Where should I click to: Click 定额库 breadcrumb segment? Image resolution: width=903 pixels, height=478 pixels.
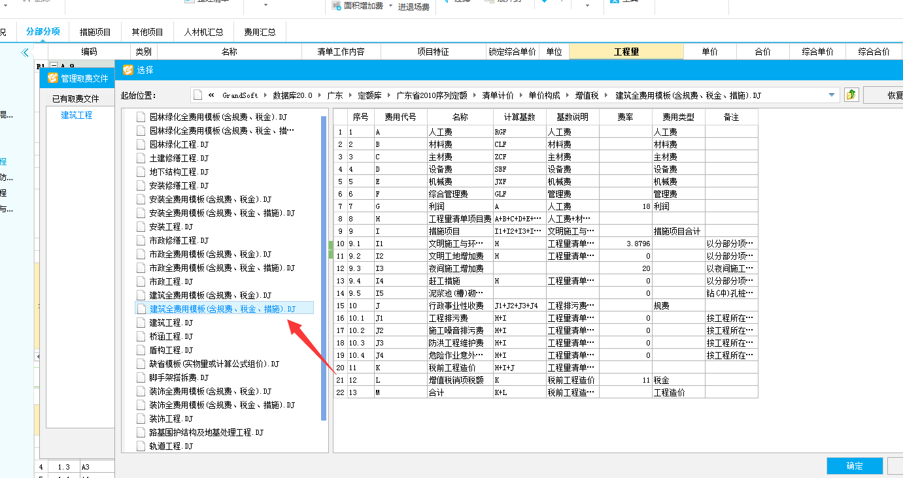(369, 95)
